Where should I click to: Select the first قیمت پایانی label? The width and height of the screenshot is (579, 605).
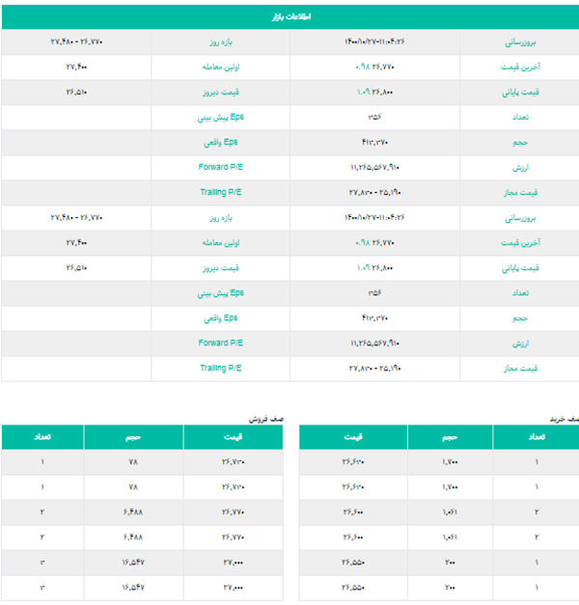[x=520, y=93]
